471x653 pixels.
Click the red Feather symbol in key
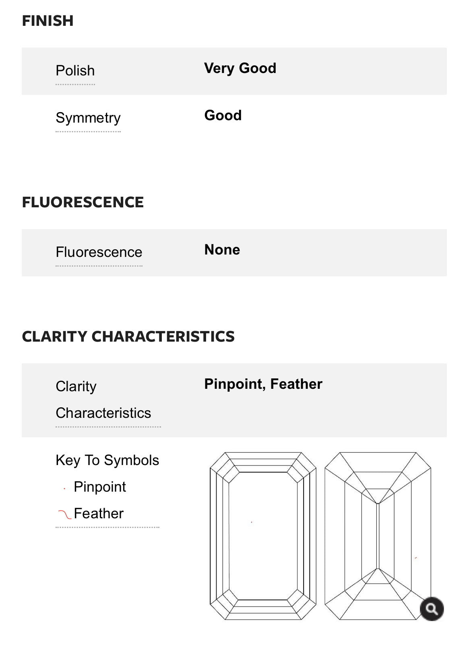[64, 514]
